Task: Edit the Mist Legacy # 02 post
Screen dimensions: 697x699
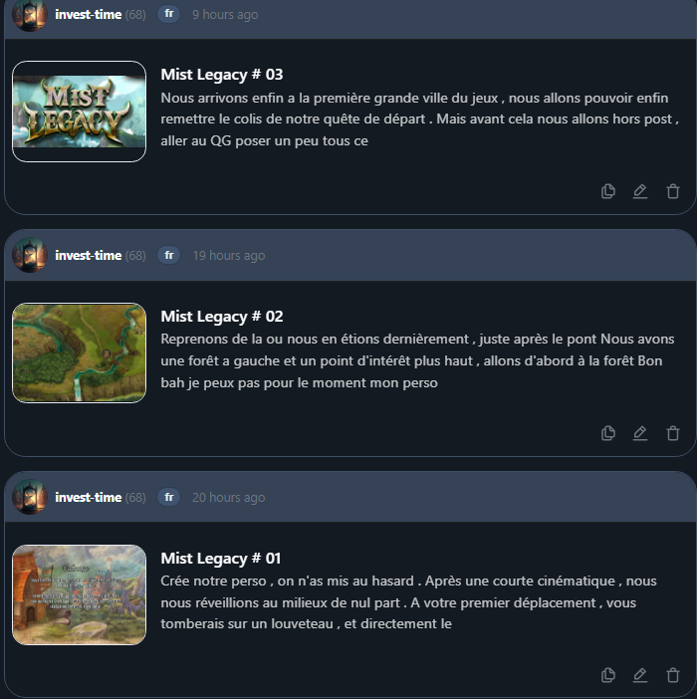Action: click(x=640, y=433)
